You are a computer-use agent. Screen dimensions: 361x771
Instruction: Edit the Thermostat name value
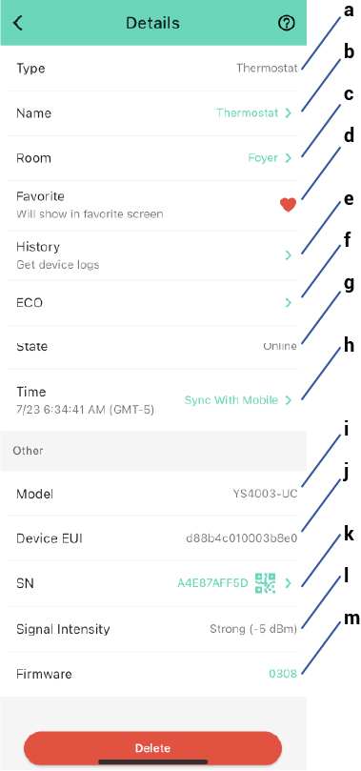(248, 113)
